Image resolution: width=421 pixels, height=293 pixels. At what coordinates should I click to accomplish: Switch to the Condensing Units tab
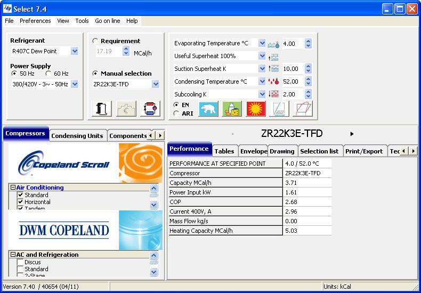(x=77, y=136)
